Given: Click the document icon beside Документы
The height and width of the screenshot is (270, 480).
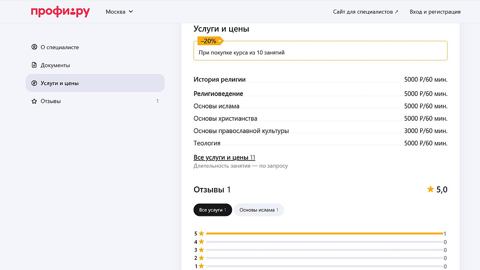Looking at the screenshot, I should [x=34, y=65].
